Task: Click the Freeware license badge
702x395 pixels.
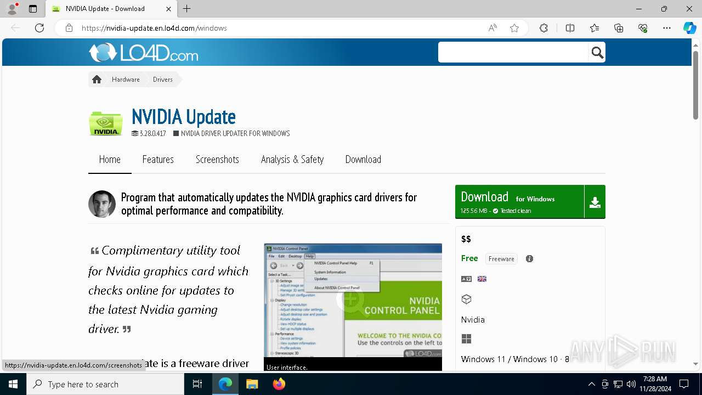Action: point(501,259)
